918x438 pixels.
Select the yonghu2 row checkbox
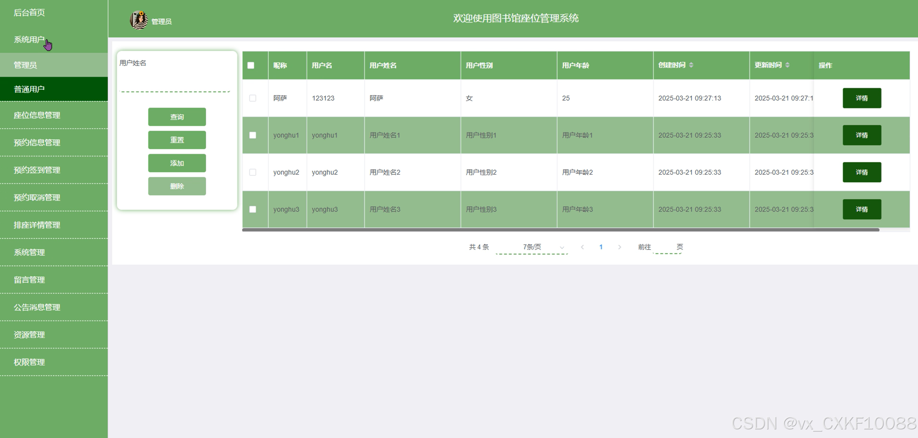click(x=253, y=172)
